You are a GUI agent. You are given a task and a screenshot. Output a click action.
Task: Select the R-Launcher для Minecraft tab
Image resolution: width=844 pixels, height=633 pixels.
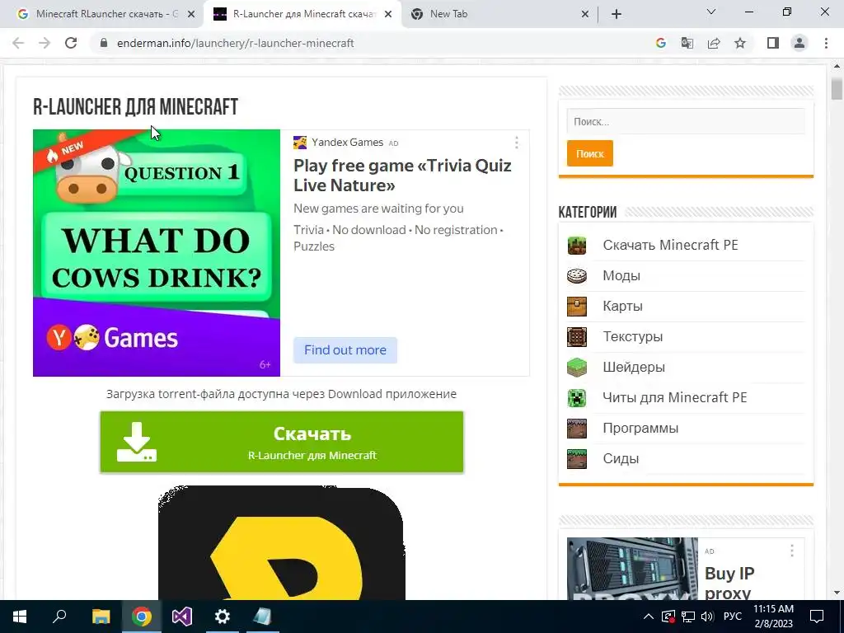(302, 14)
